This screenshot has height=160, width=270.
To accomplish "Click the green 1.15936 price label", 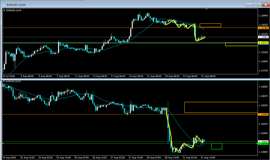I will pos(263,144).
